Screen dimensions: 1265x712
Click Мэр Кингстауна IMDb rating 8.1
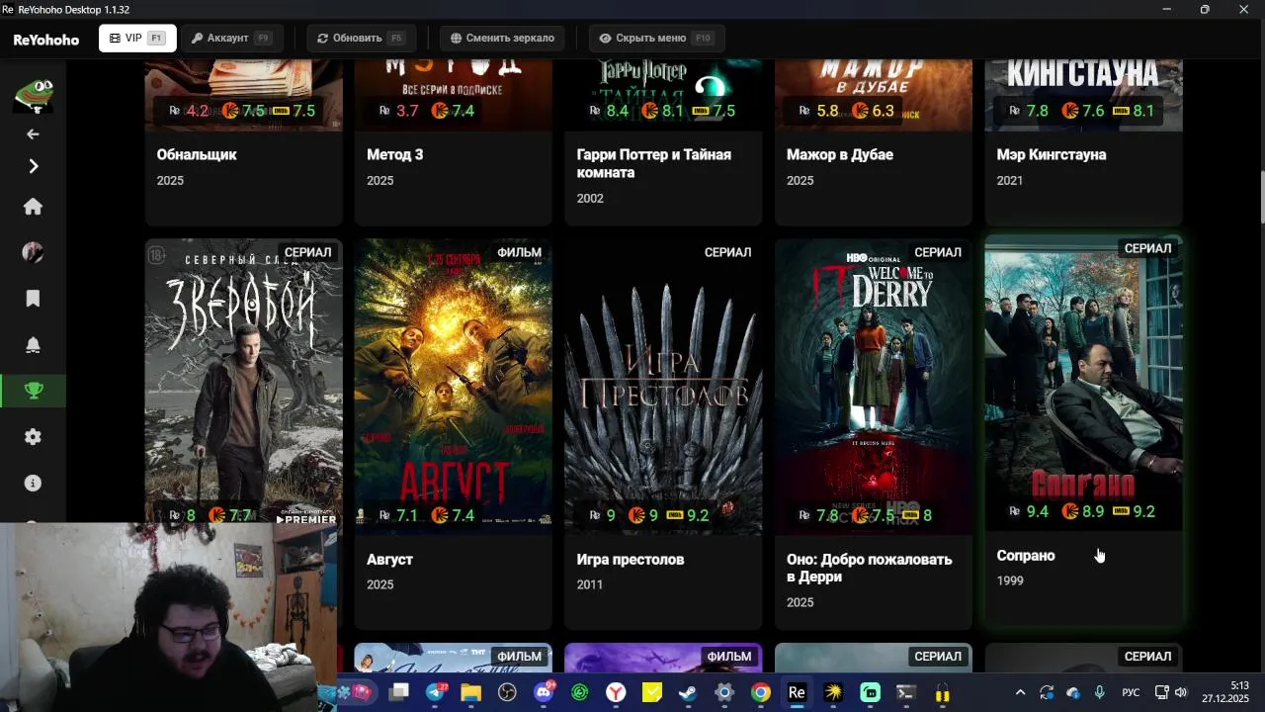pos(1134,111)
